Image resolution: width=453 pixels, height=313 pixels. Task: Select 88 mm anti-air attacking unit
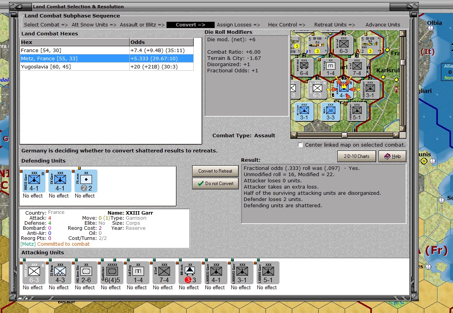point(190,273)
